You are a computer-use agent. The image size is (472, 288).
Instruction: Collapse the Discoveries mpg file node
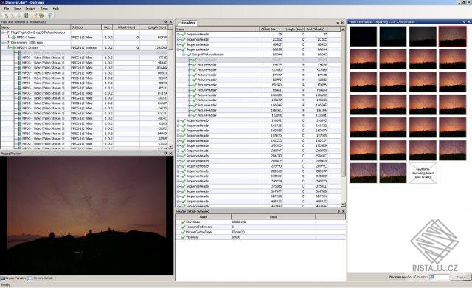point(3,43)
